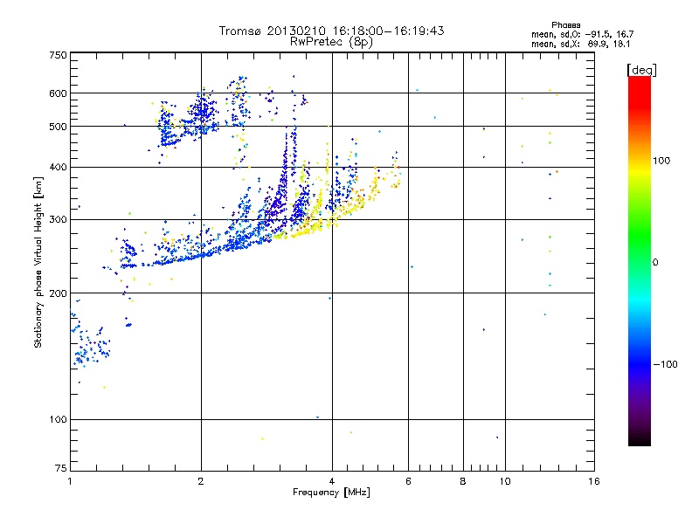Click the '[deg]' colorbar unit label

(x=641, y=70)
